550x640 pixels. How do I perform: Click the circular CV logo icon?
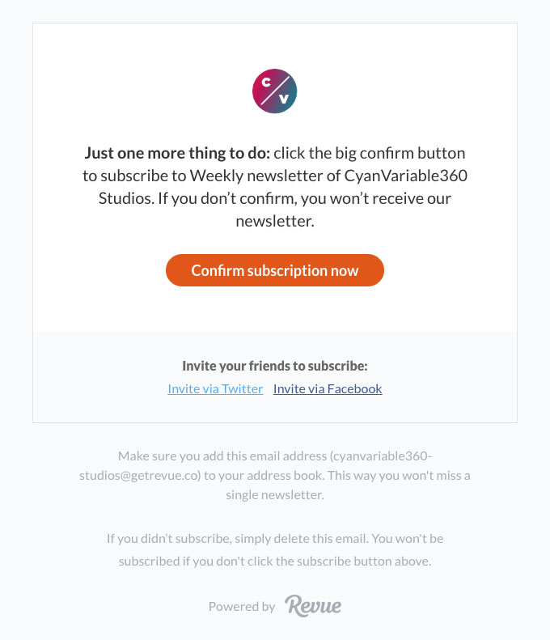click(274, 91)
